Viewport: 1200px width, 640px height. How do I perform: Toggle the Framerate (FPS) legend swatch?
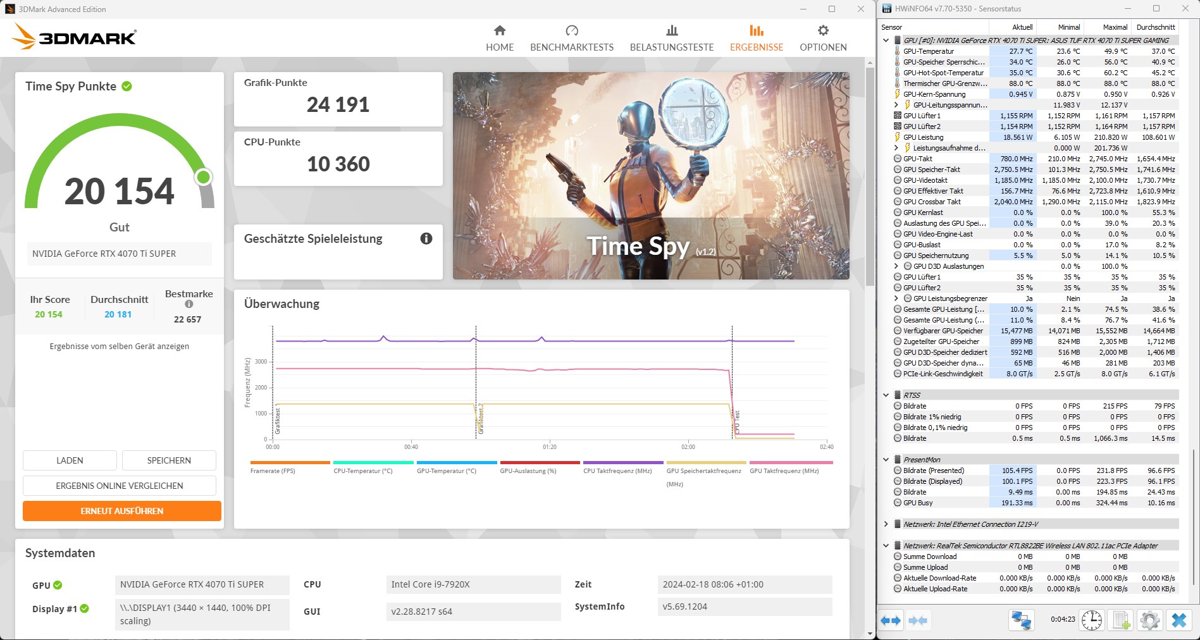tap(290, 462)
